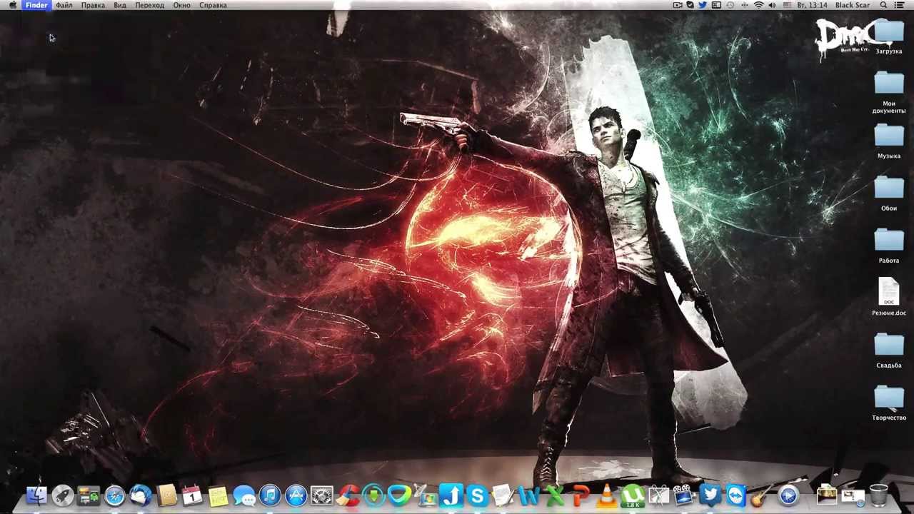
Task: Open the Переход menu
Action: [149, 5]
